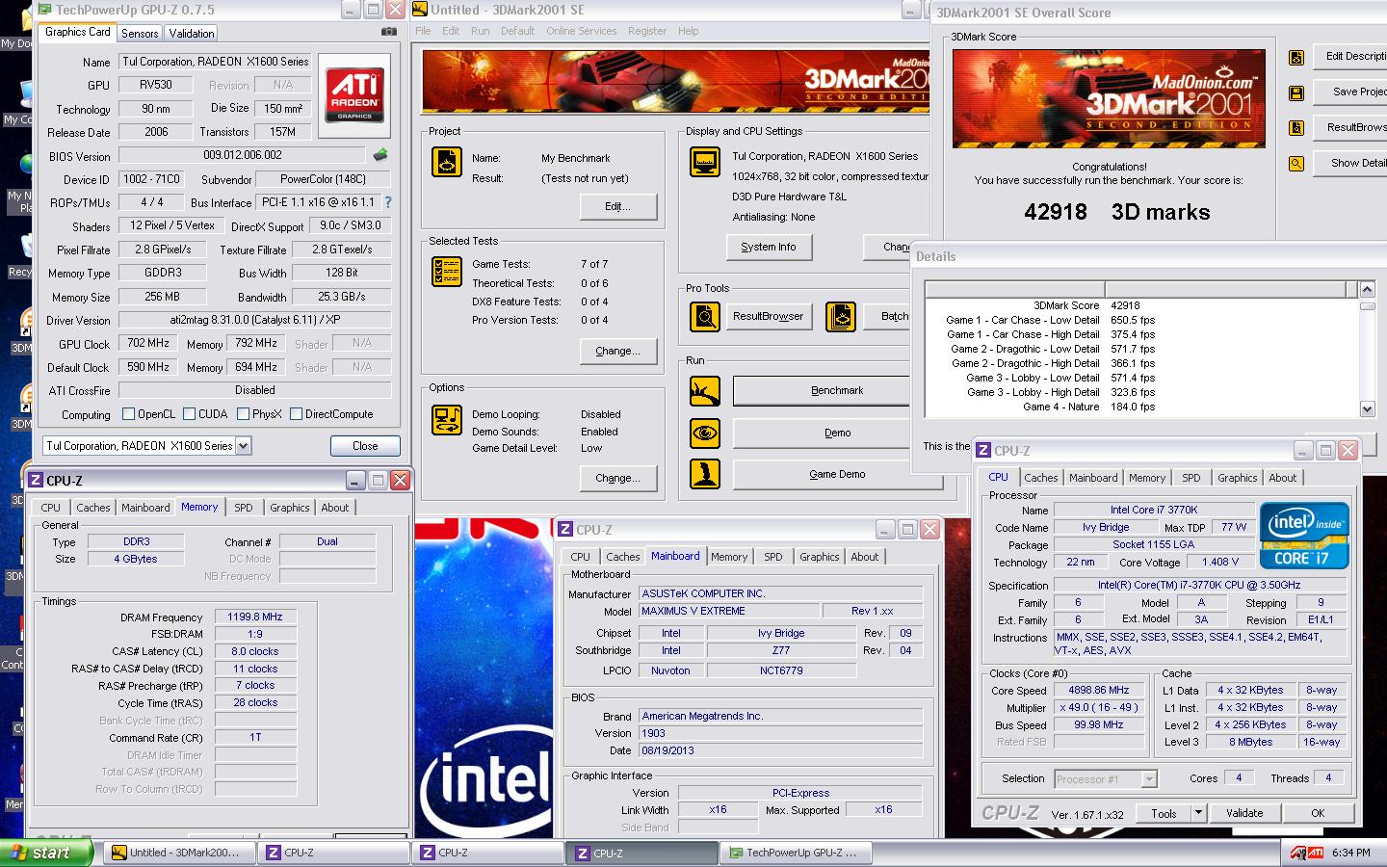Image resolution: width=1387 pixels, height=867 pixels.
Task: Click the Selected Tests checklist icon
Action: pyautogui.click(x=446, y=272)
